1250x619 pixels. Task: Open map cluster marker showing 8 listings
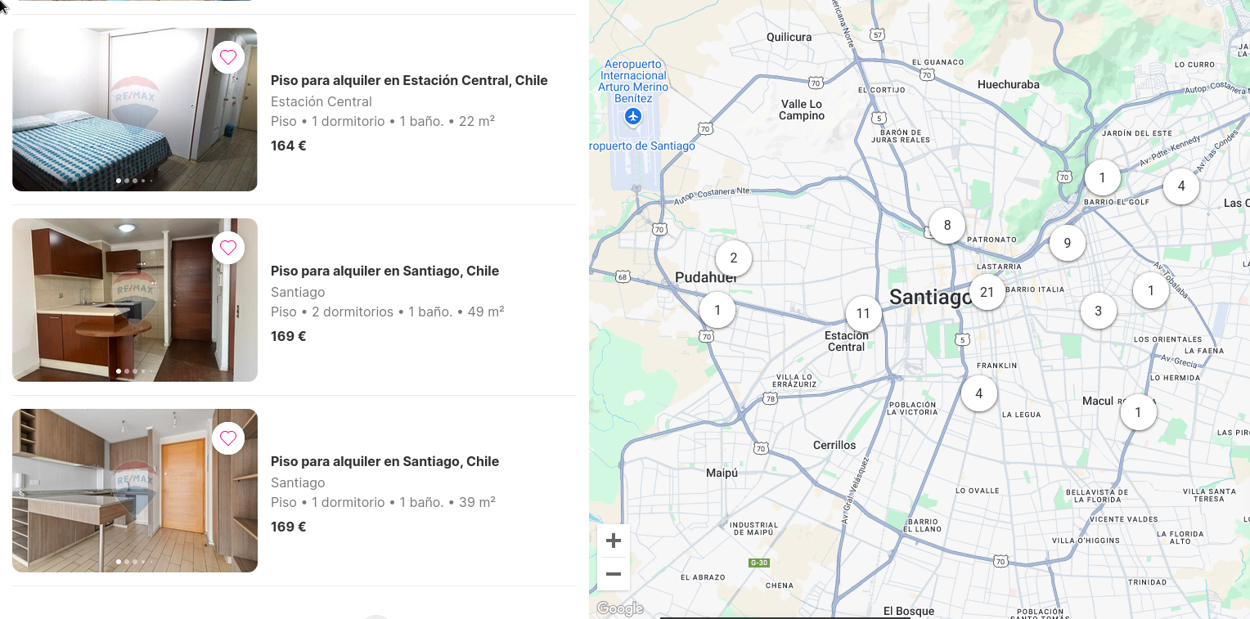tap(947, 226)
